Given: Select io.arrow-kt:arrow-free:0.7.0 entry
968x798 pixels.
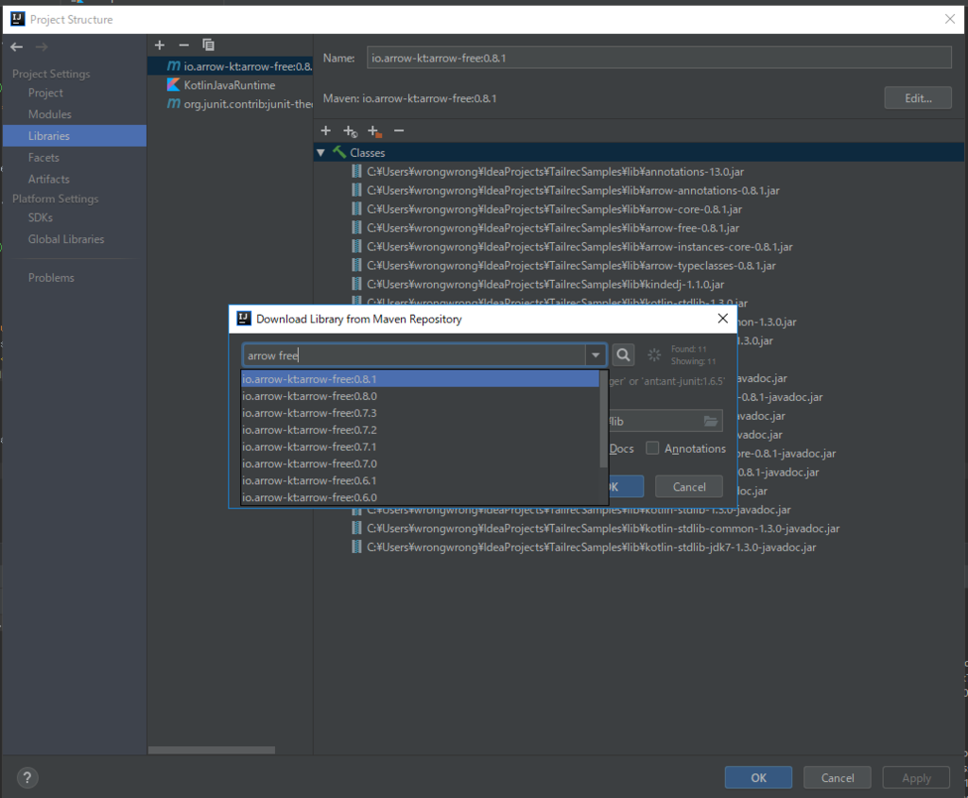Looking at the screenshot, I should coord(420,463).
